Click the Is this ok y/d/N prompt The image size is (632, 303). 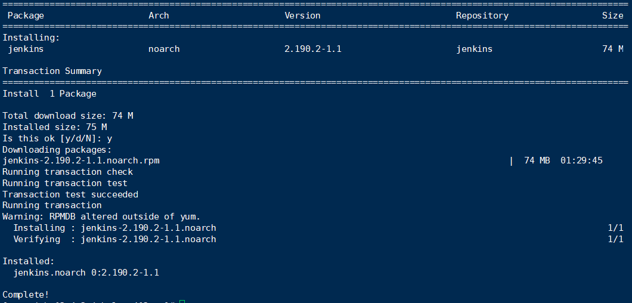57,138
